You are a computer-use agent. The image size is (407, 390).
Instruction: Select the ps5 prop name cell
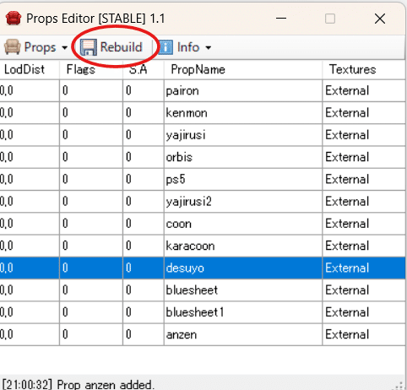click(x=243, y=179)
